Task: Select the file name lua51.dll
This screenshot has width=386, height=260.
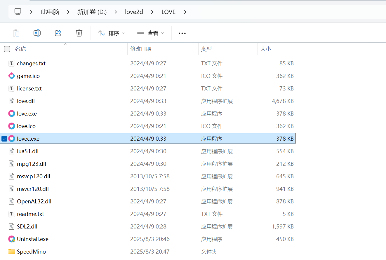Action: click(28, 151)
